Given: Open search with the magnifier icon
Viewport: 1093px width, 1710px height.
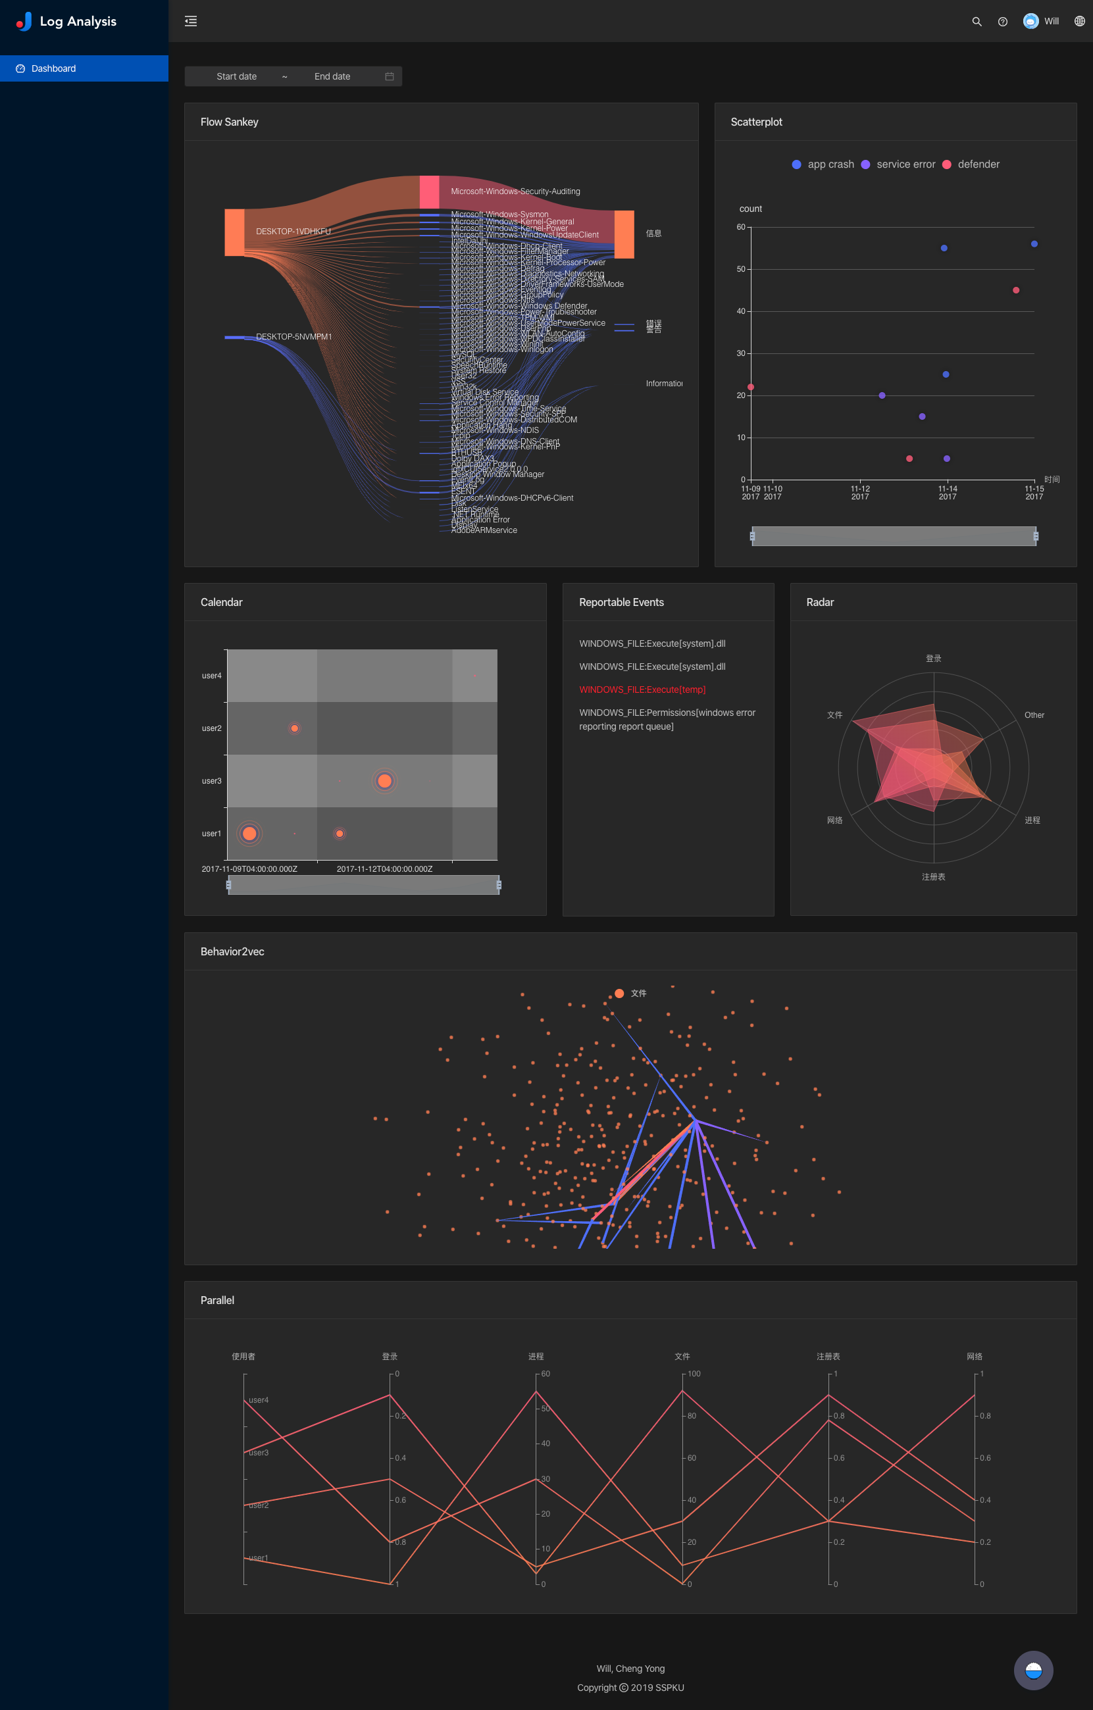Looking at the screenshot, I should point(977,21).
